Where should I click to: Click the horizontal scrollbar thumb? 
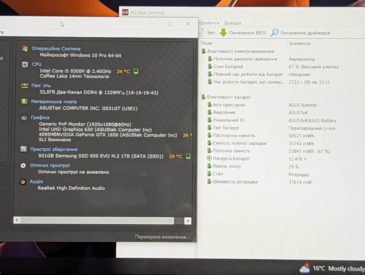(x=97, y=220)
